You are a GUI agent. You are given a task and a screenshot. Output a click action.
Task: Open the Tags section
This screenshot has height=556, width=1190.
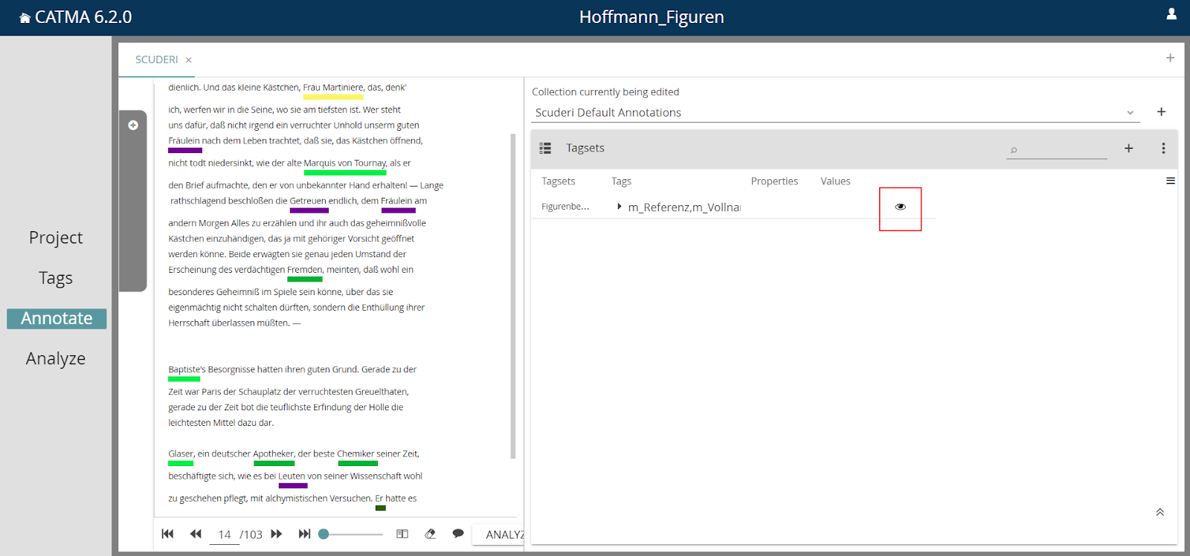tap(56, 278)
